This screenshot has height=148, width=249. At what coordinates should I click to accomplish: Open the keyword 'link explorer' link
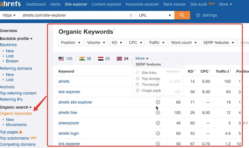point(69,144)
